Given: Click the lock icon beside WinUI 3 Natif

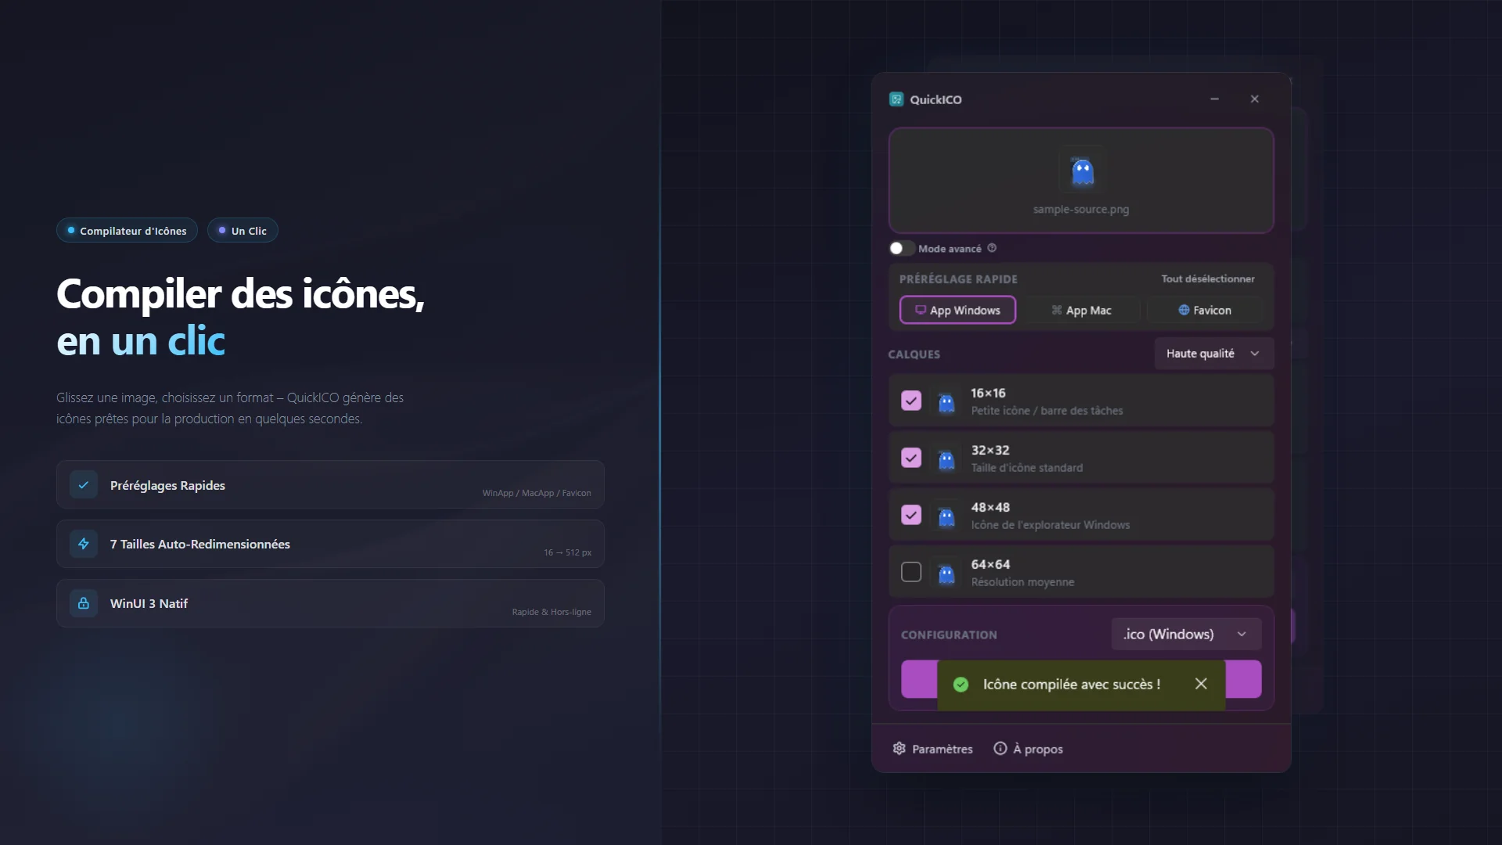Looking at the screenshot, I should click(x=84, y=604).
